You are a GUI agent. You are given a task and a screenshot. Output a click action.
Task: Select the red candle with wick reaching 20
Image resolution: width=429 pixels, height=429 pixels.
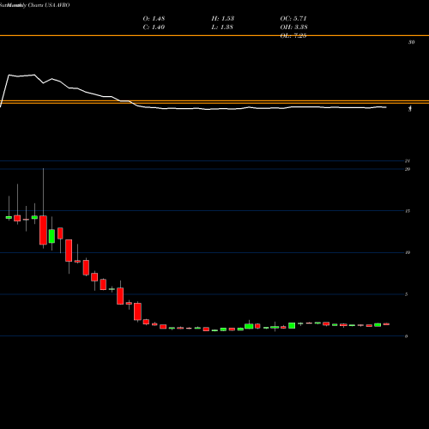[43, 230]
